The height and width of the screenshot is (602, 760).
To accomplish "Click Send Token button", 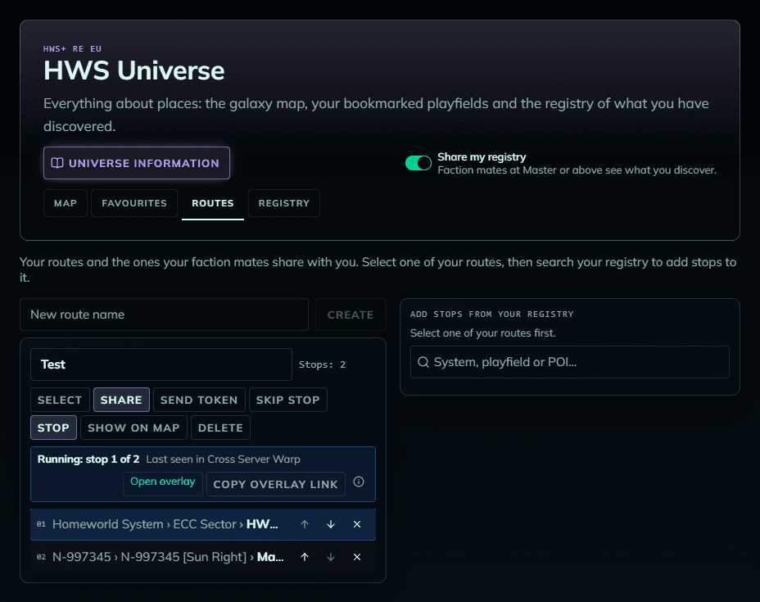I will click(x=199, y=400).
